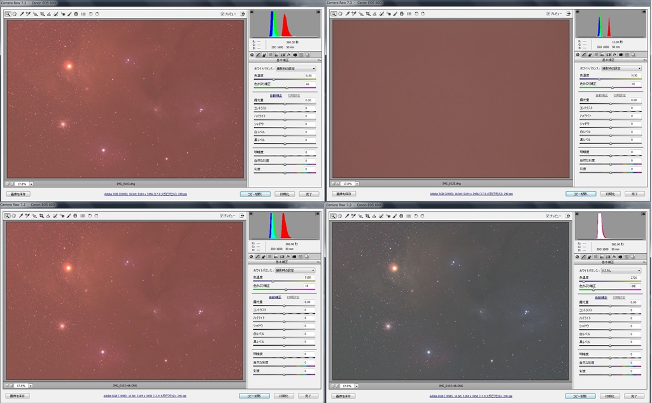Select Zoom tool in IMG_0103.dng window

8,14
